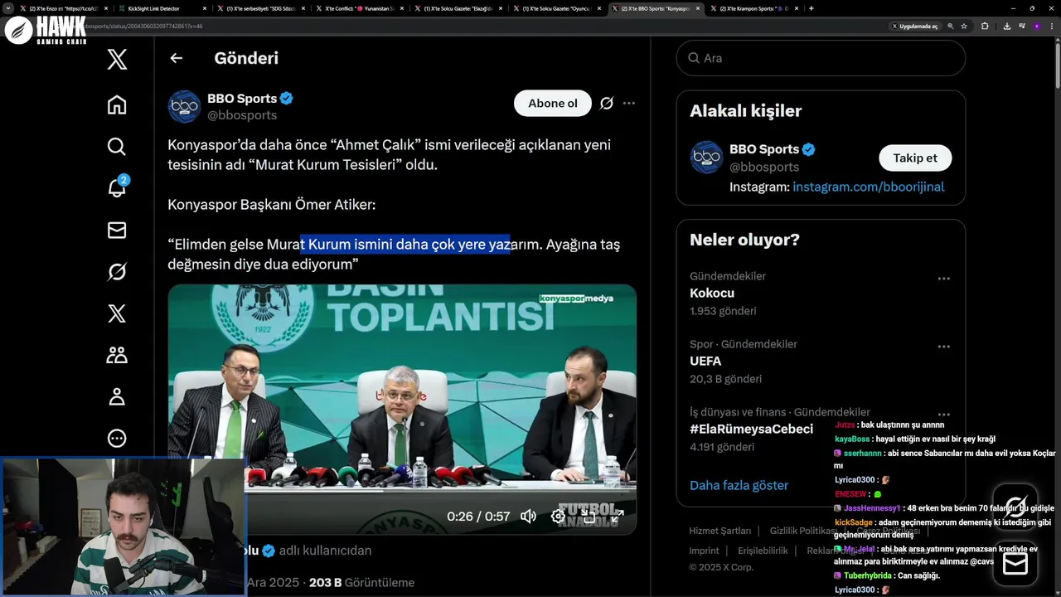Open Communities people icon in sidebar
The height and width of the screenshot is (597, 1061).
[x=117, y=355]
